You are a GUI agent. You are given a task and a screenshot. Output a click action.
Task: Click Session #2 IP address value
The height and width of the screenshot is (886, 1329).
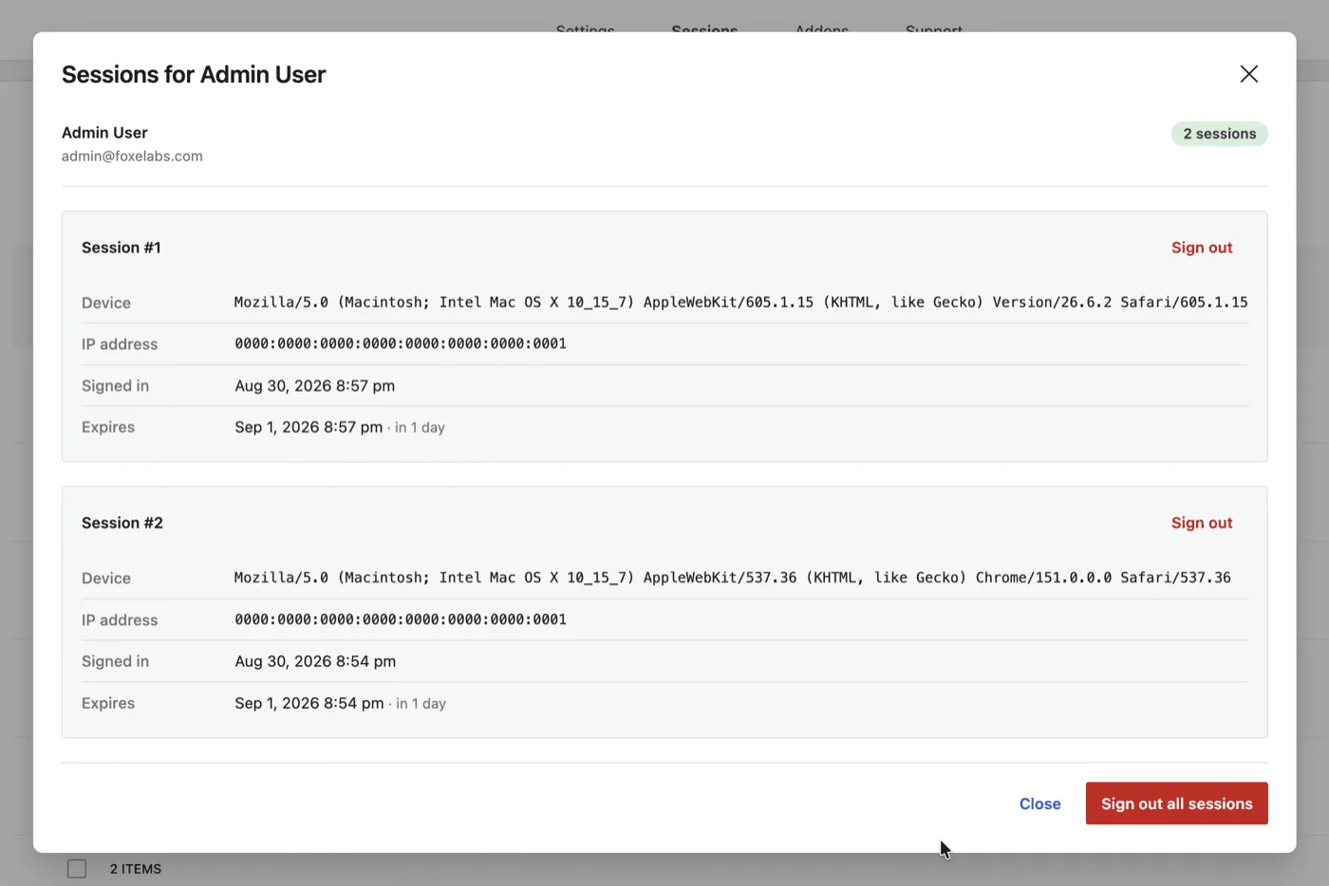pos(401,619)
